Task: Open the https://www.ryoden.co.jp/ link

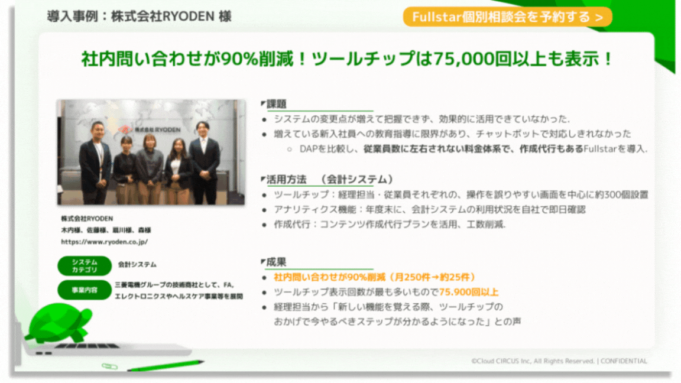Action: pyautogui.click(x=104, y=242)
